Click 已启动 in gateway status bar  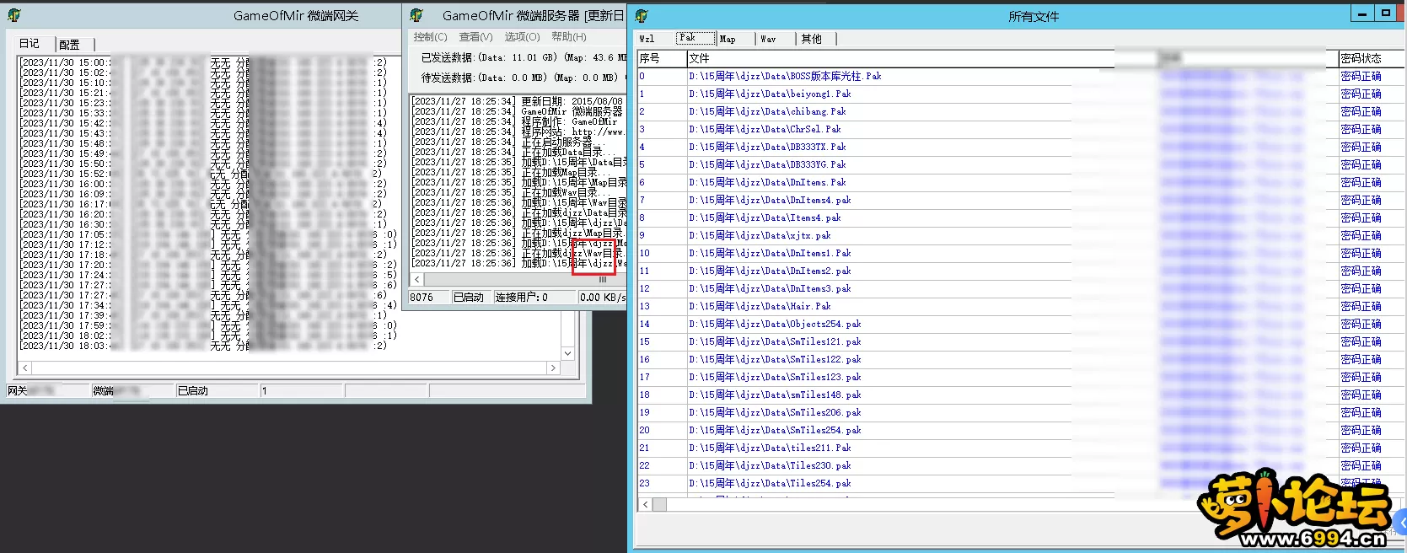click(217, 391)
